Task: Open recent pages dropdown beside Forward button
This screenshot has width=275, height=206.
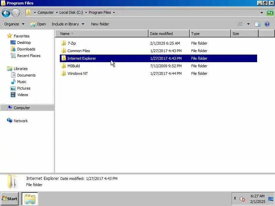Action: coord(22,13)
